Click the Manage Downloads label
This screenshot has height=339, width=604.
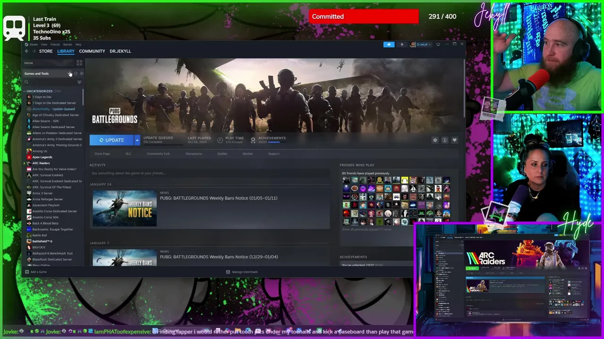[245, 272]
